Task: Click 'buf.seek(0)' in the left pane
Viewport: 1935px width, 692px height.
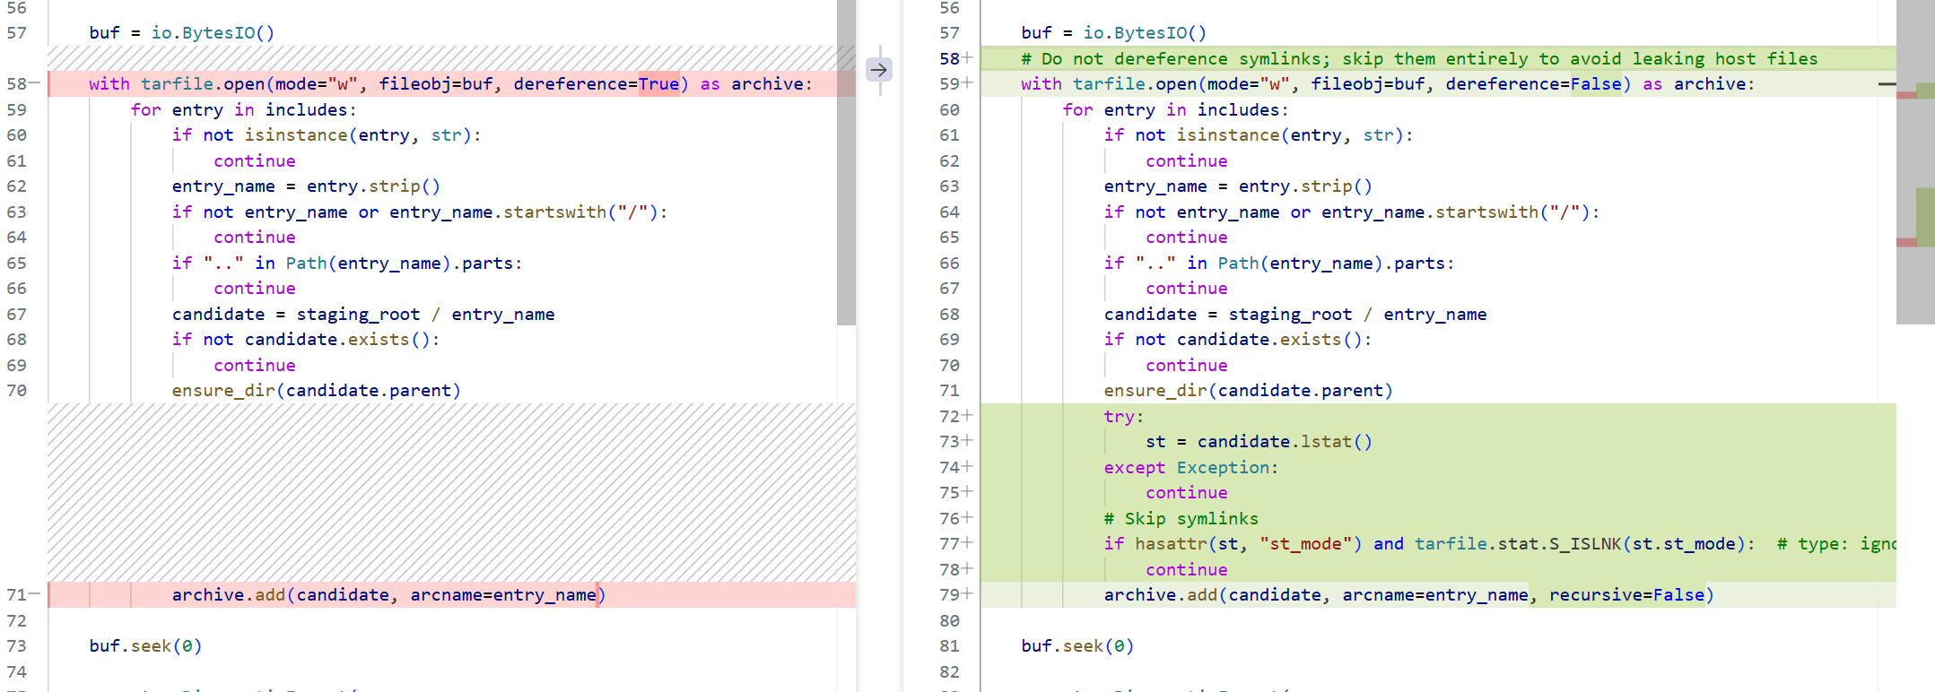Action: [x=146, y=646]
